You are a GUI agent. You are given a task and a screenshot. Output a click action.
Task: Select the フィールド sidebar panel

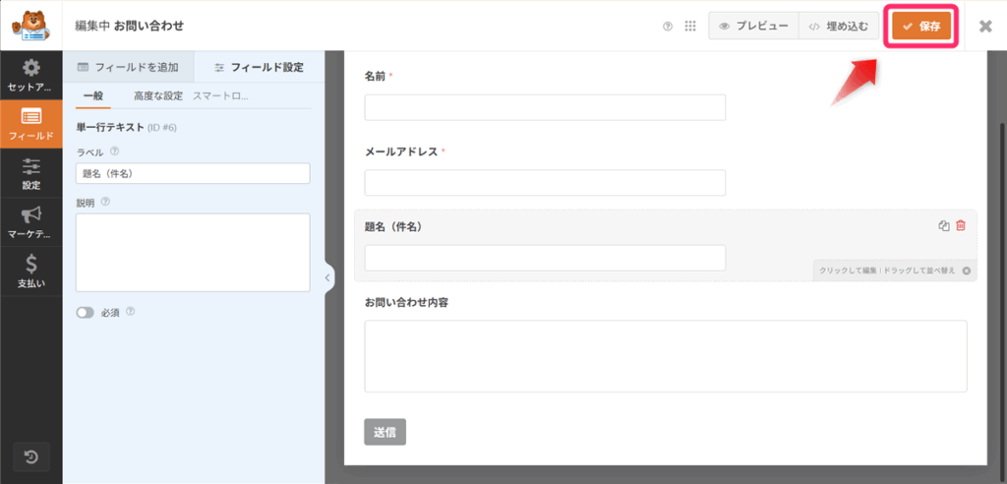(30, 124)
